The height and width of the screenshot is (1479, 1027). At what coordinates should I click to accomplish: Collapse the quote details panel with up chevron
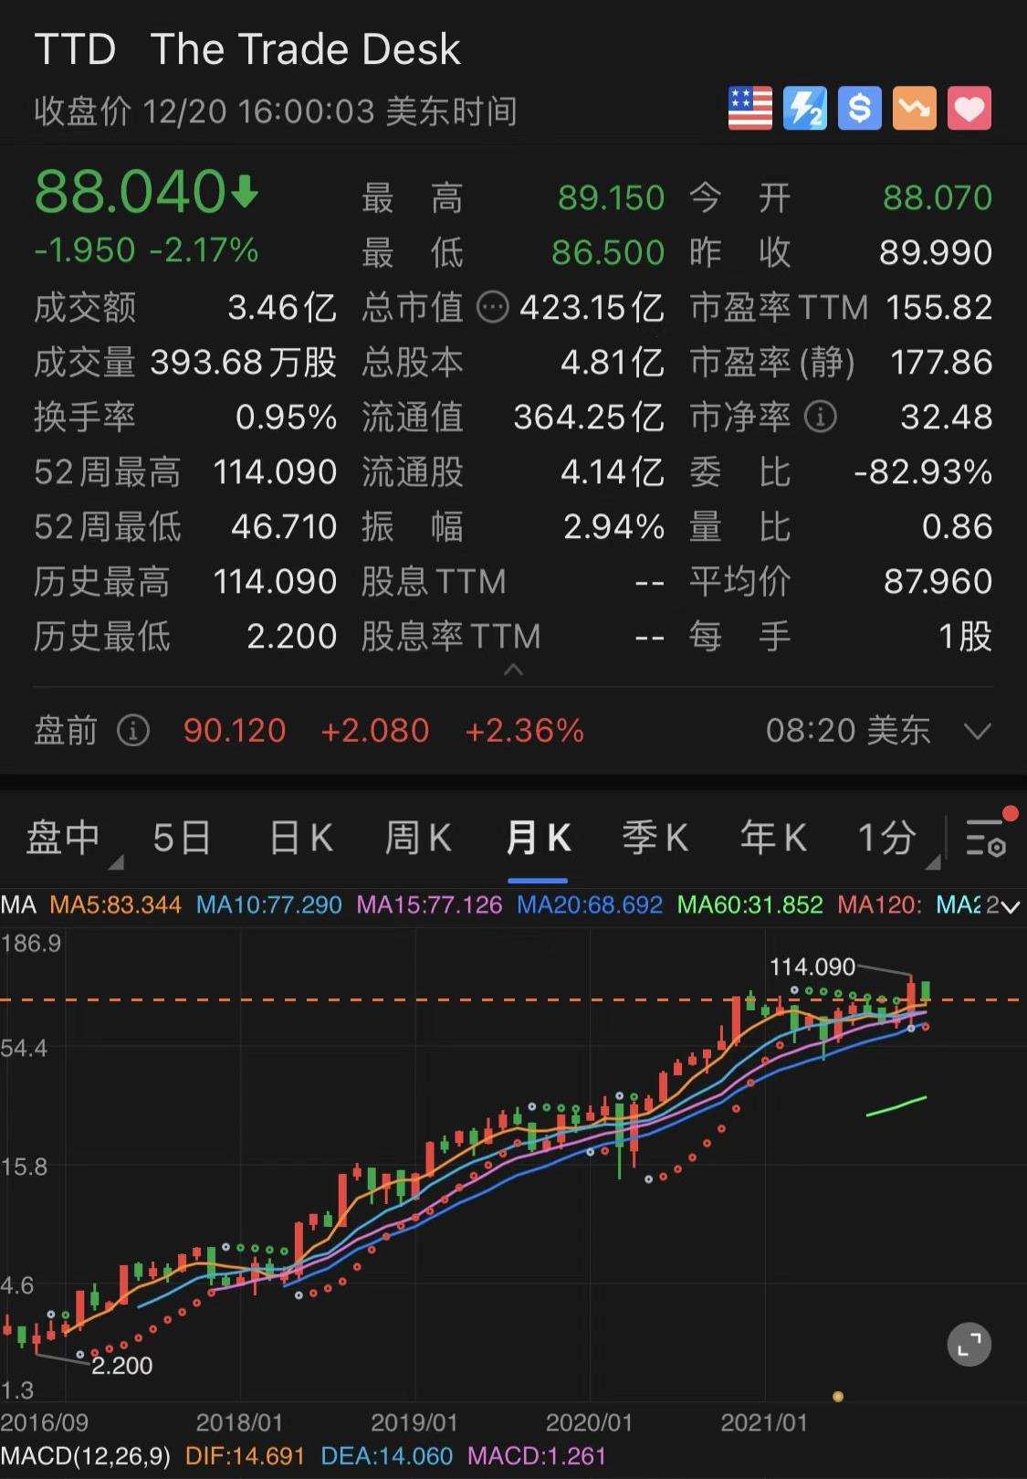click(x=513, y=670)
